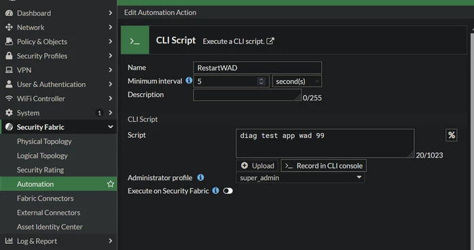This screenshot has height=250, width=474.
Task: Expand the Dashboard menu chevron
Action: (110, 13)
